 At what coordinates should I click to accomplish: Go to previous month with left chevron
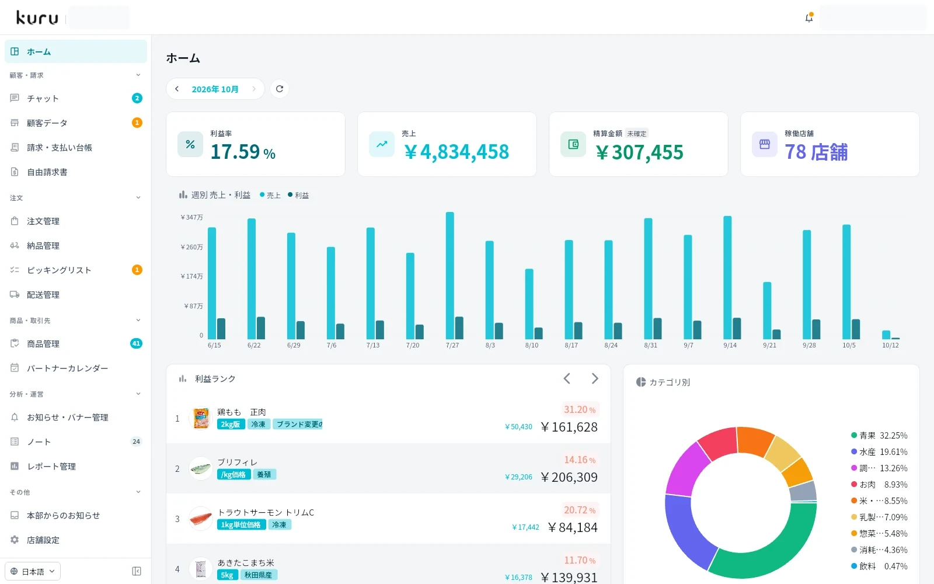tap(177, 89)
